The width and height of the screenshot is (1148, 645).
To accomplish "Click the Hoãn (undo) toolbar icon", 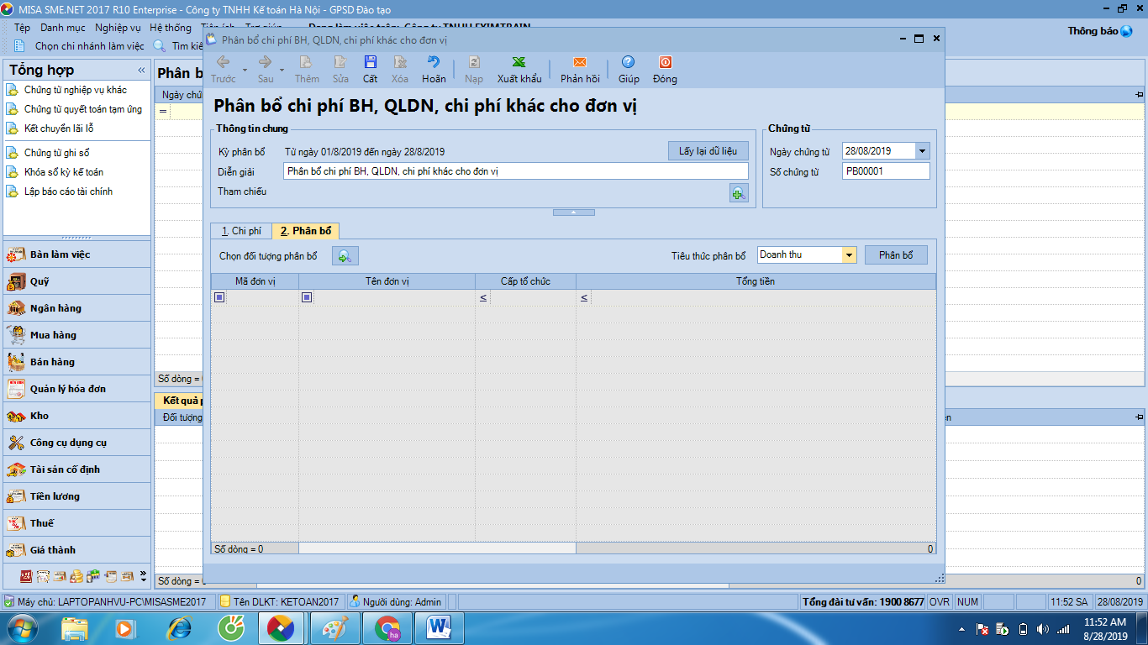I will click(x=434, y=62).
